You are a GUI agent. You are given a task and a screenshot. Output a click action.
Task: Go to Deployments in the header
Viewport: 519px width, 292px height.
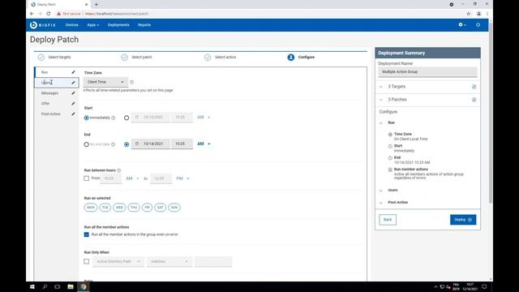click(118, 25)
